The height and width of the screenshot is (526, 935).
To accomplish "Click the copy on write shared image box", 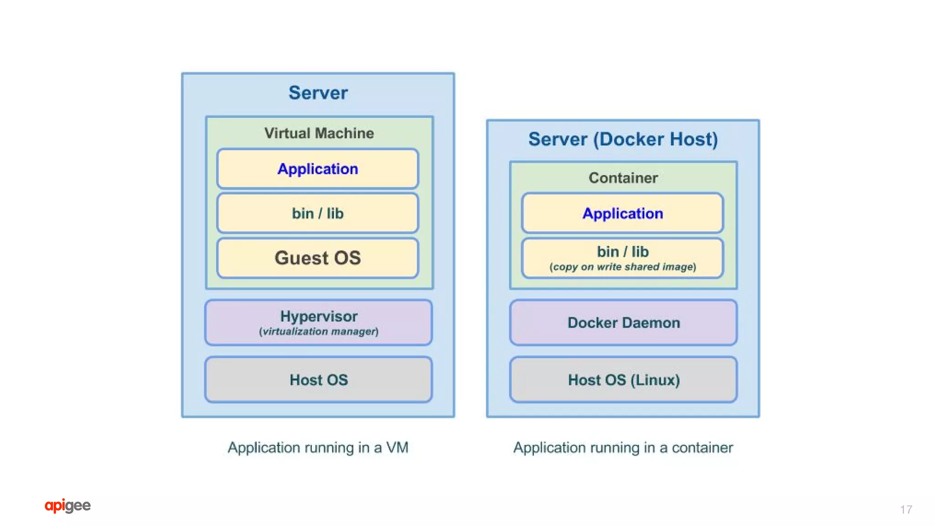I will click(623, 258).
